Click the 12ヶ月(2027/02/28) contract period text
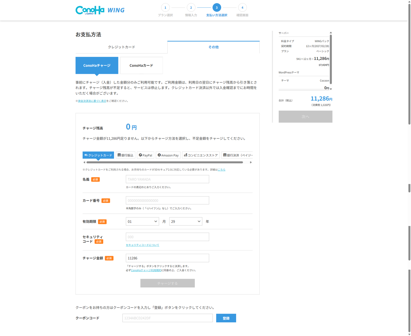 [317, 46]
